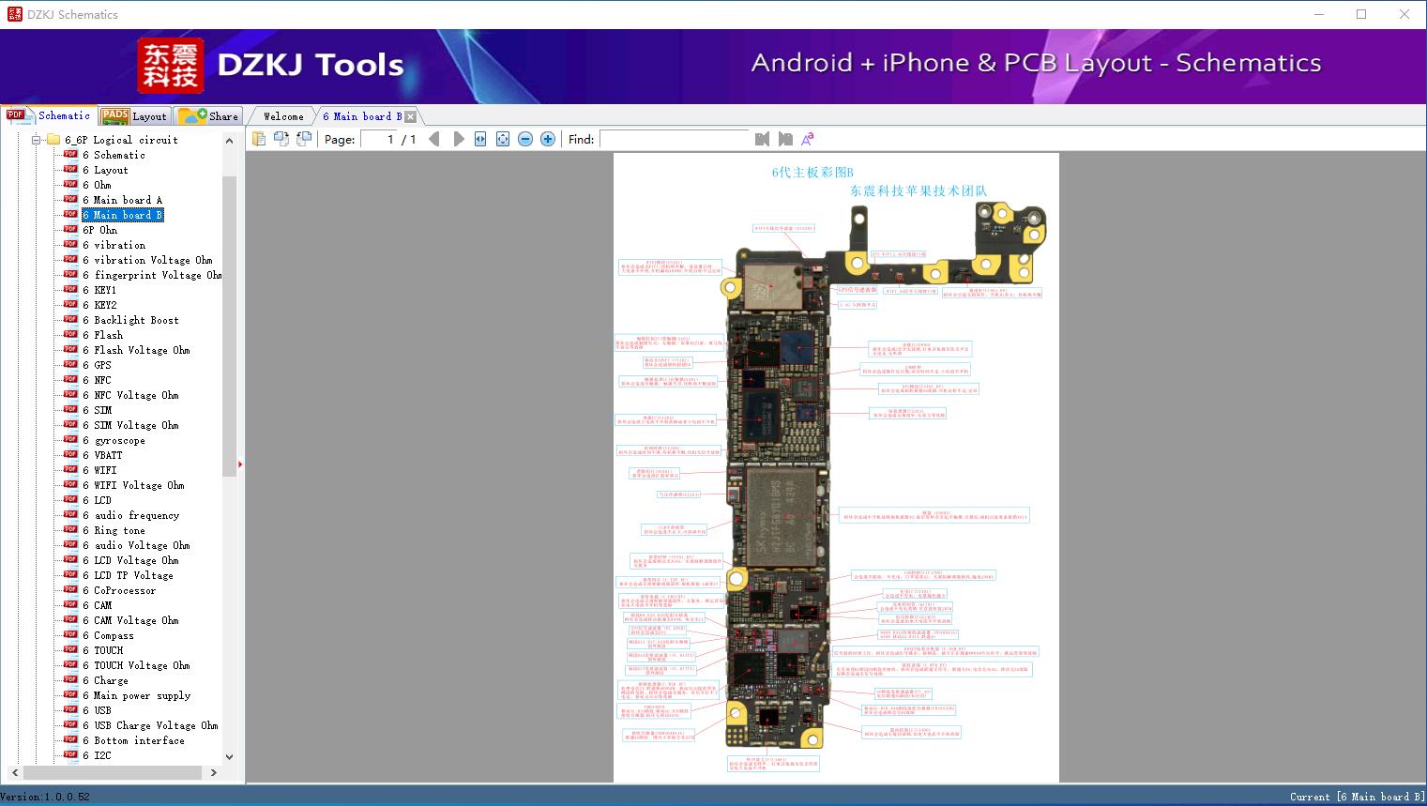Image resolution: width=1427 pixels, height=806 pixels.
Task: Open 6 NFC Voltage Ohm document
Action: (x=130, y=395)
